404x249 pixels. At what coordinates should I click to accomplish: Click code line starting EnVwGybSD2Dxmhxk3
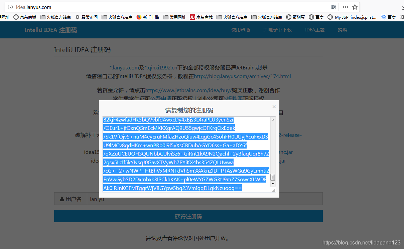point(185,180)
